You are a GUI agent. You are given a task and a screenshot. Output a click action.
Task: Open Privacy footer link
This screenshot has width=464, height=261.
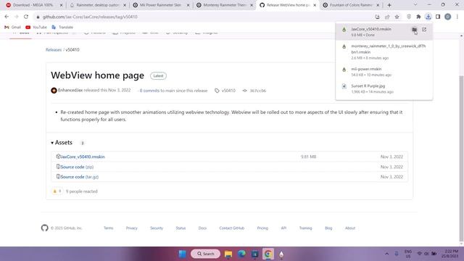[132, 228]
